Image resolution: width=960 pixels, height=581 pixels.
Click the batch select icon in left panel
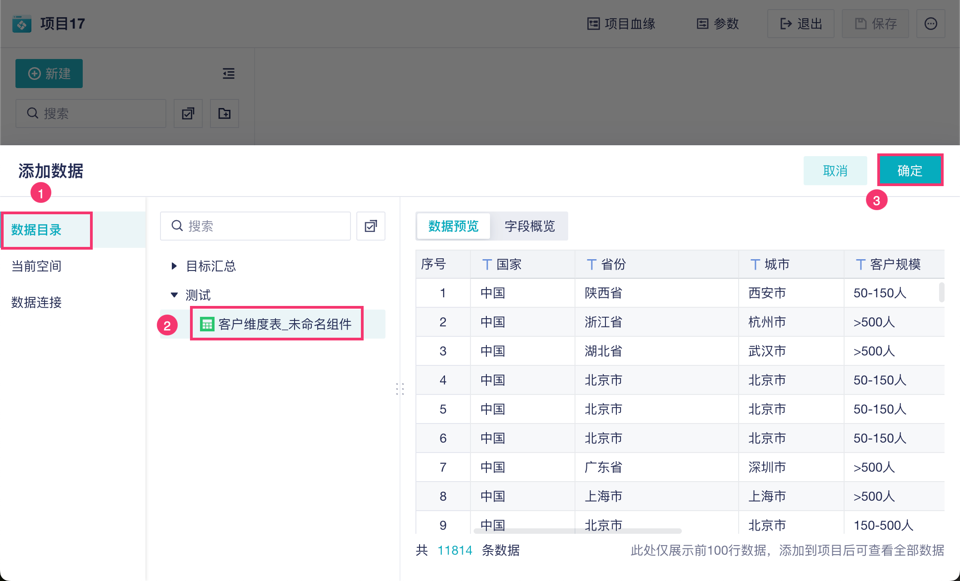(x=188, y=113)
